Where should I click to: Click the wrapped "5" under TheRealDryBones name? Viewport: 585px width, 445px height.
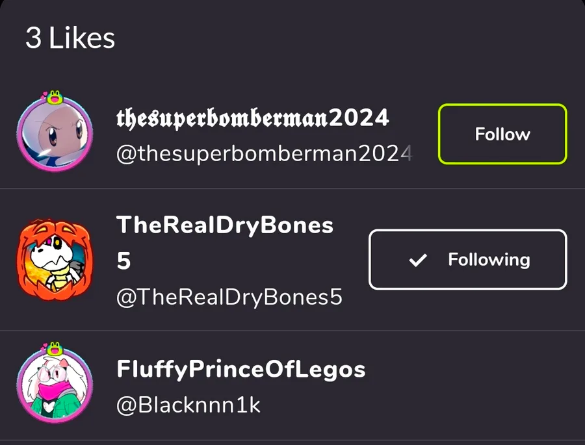click(x=123, y=262)
